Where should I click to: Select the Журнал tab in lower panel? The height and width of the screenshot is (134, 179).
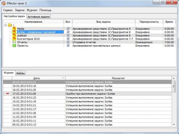click(9, 73)
